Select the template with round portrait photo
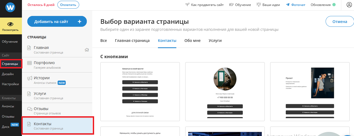This screenshot has width=354, height=136. tap(225, 92)
